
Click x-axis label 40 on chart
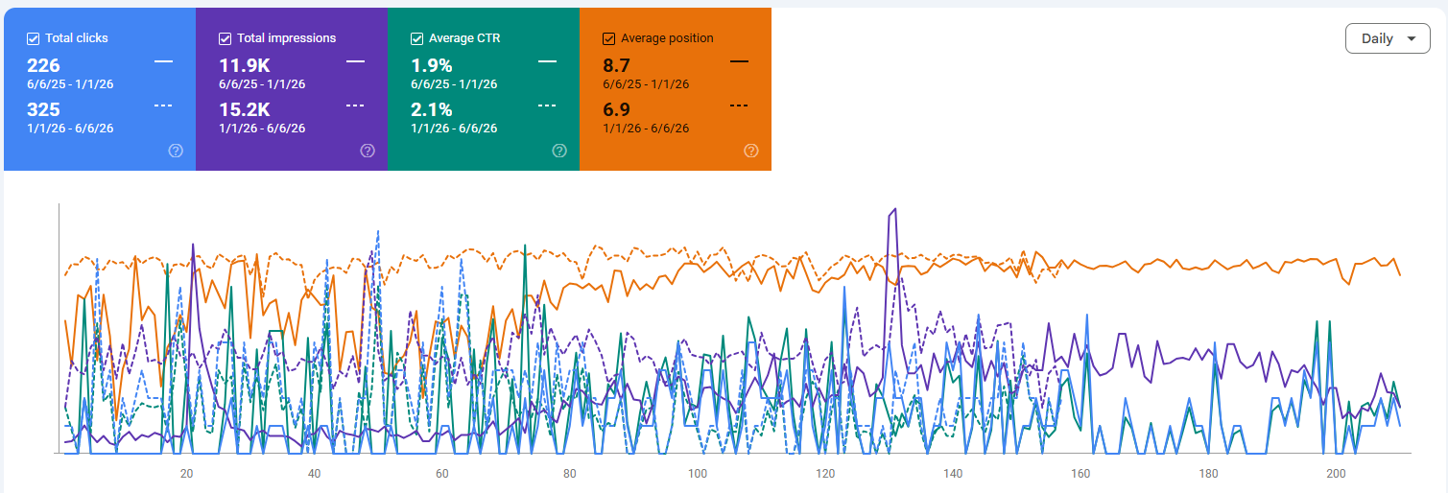pos(314,474)
